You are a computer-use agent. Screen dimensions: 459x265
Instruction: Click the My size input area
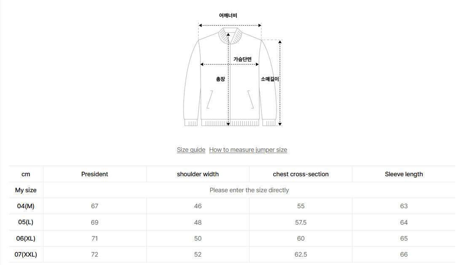[250, 190]
